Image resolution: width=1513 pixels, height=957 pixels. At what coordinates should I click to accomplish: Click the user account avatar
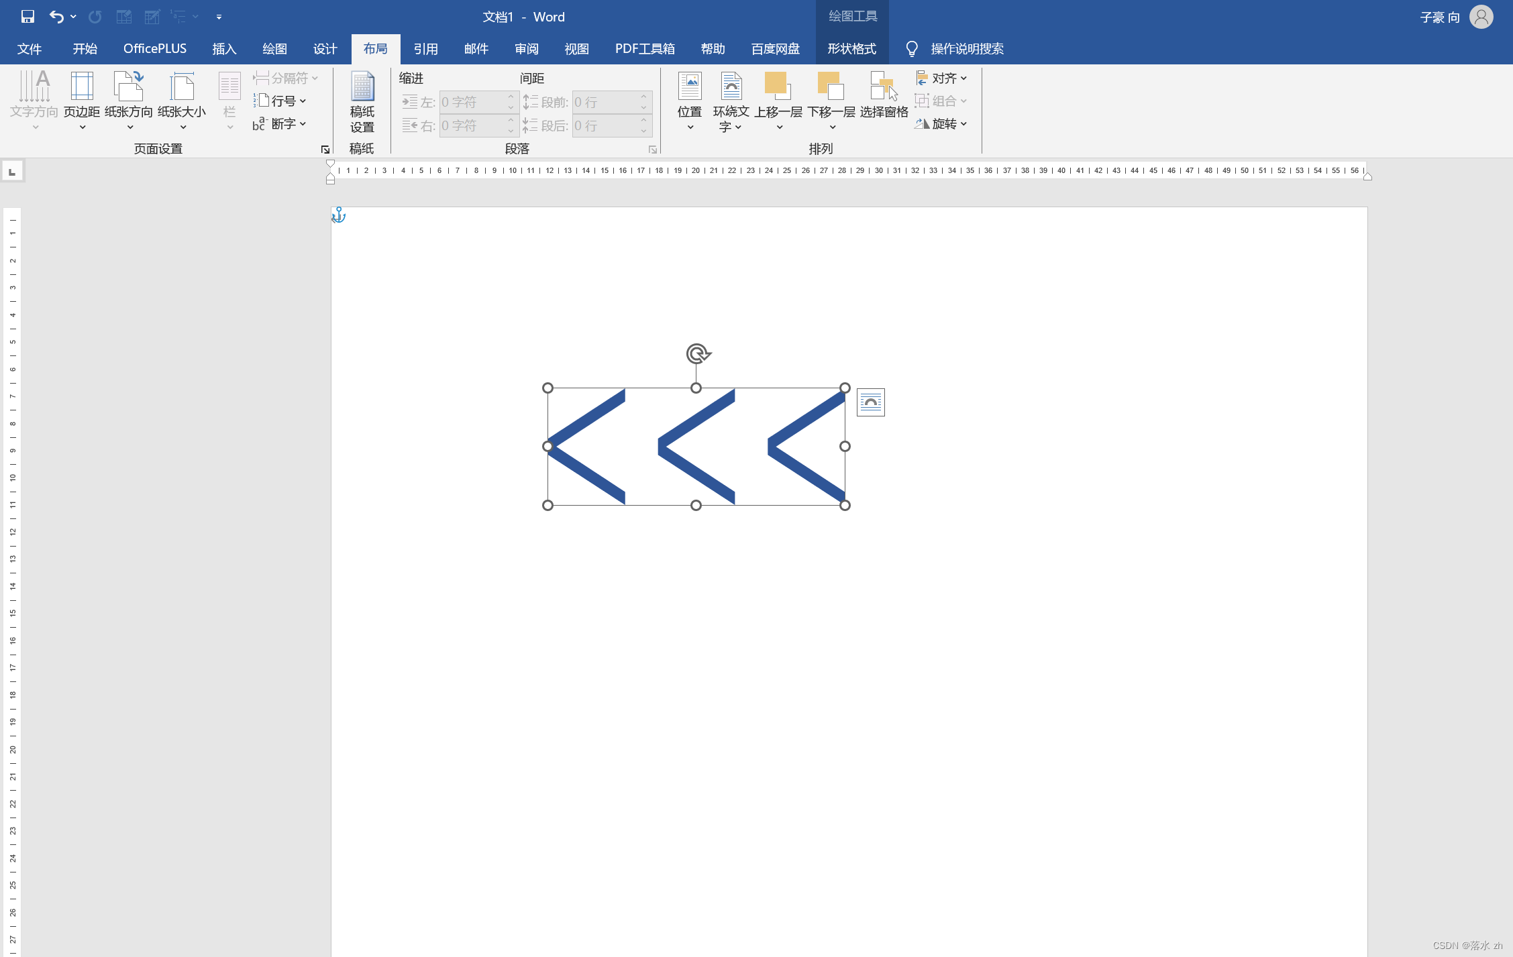coord(1481,17)
